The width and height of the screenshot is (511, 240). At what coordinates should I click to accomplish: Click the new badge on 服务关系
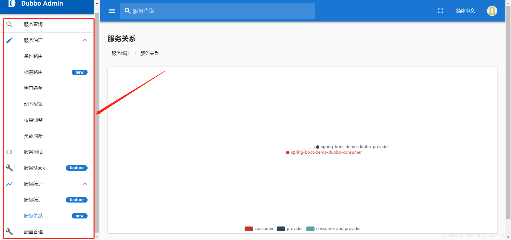click(x=80, y=216)
